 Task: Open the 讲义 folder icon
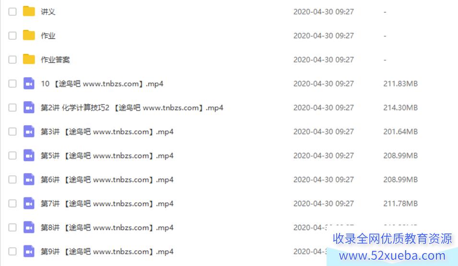pyautogui.click(x=29, y=12)
